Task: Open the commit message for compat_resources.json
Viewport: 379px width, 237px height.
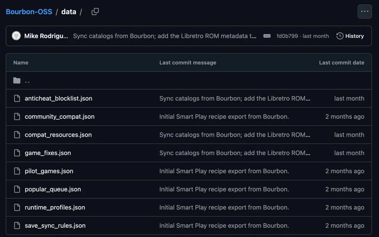Action: 235,135
